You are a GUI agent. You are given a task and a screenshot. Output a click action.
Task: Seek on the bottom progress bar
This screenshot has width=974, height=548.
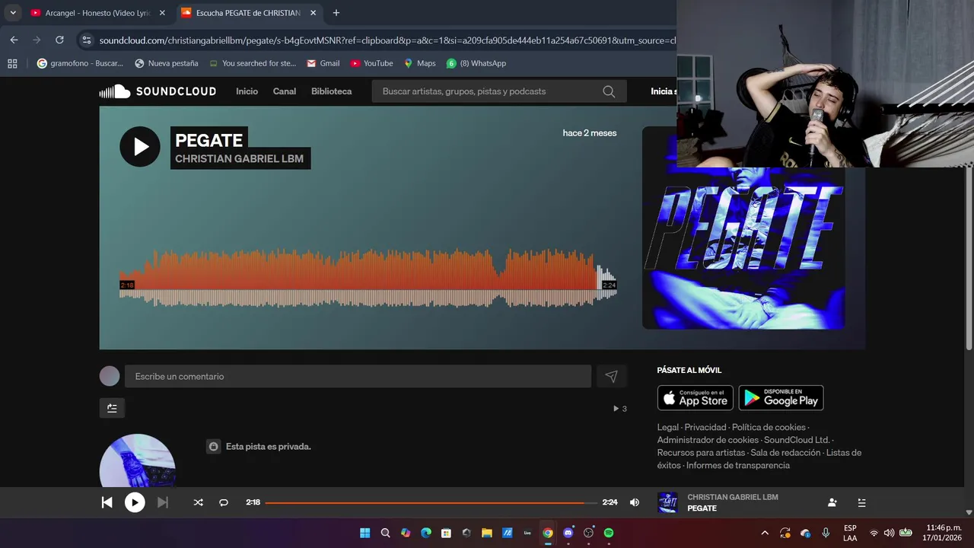click(431, 502)
